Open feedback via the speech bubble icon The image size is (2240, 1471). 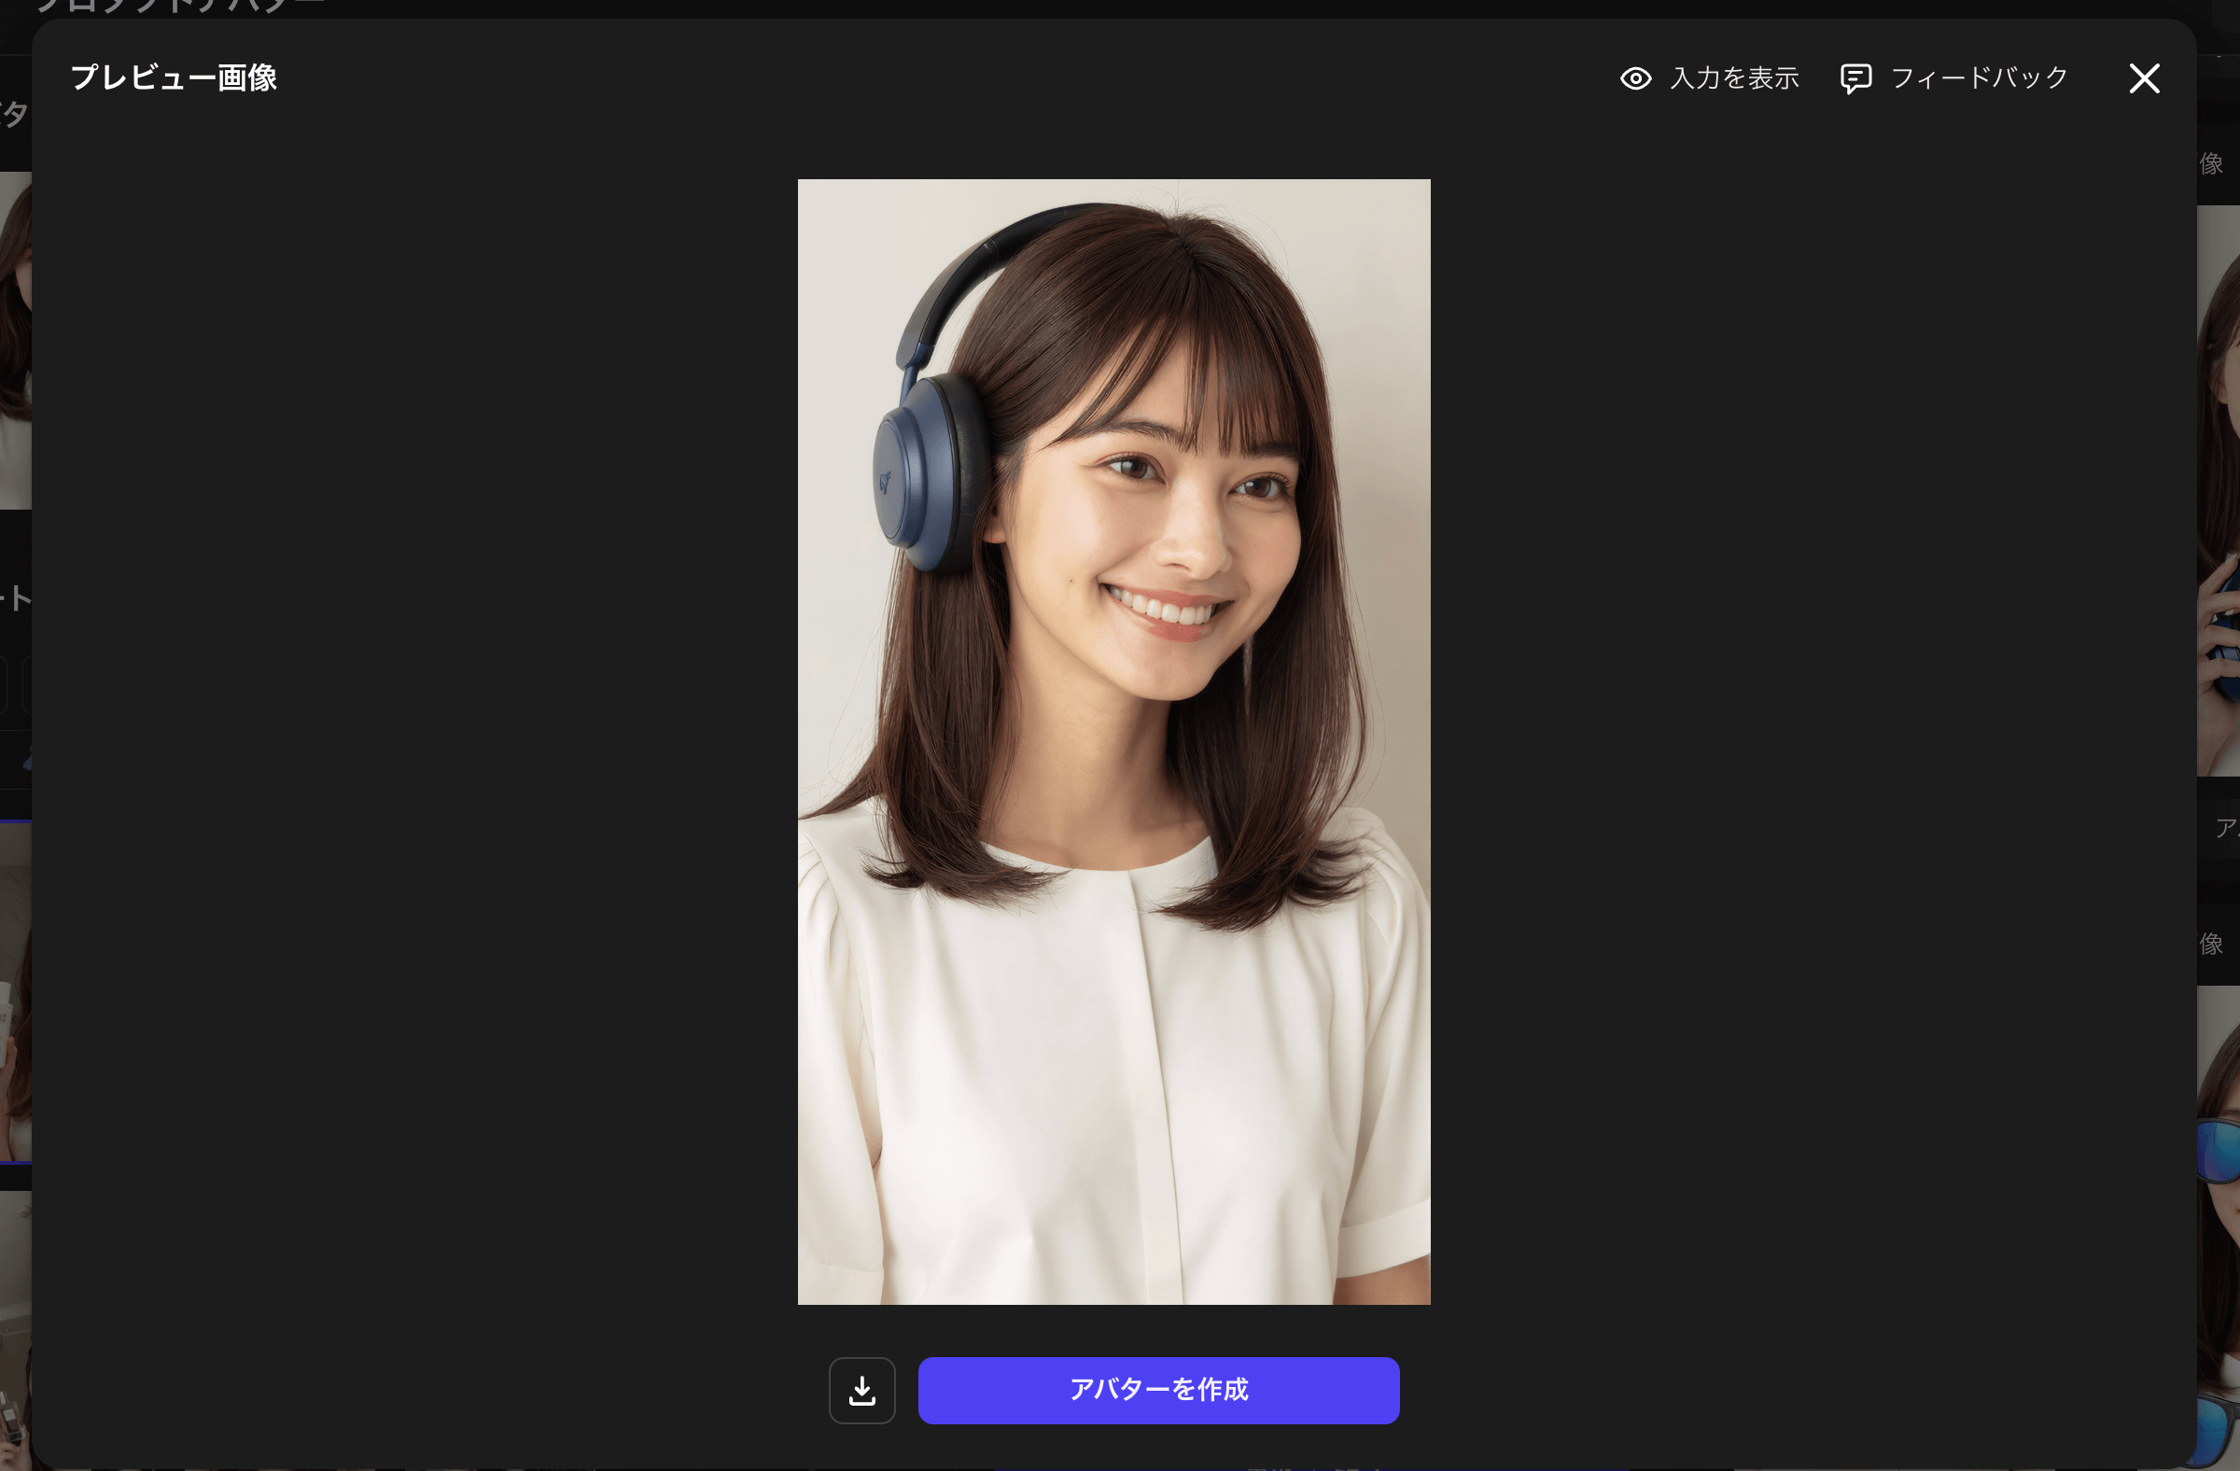(1855, 79)
